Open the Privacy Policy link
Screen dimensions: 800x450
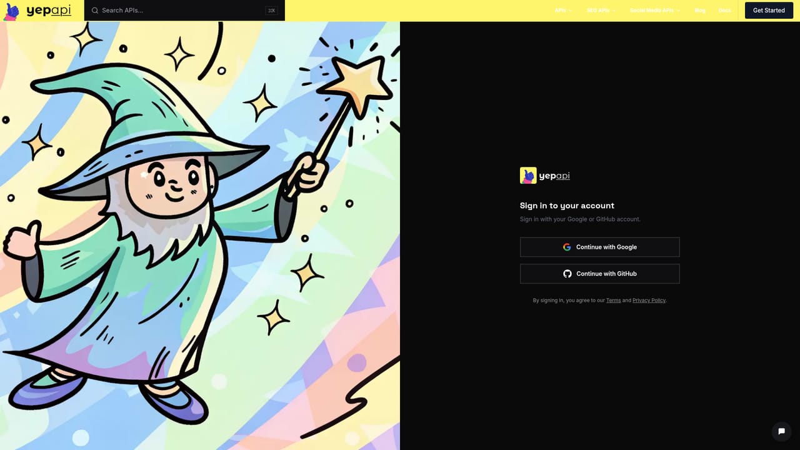point(649,301)
